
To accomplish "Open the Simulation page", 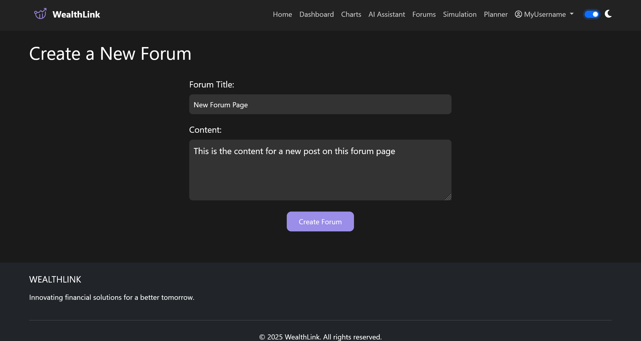I will click(459, 14).
